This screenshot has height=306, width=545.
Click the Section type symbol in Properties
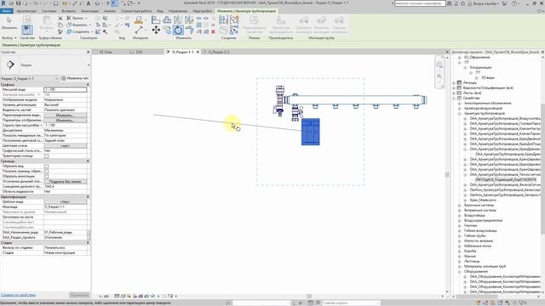[10, 65]
